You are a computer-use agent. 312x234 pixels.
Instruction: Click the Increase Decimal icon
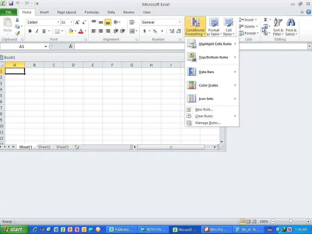(x=172, y=31)
